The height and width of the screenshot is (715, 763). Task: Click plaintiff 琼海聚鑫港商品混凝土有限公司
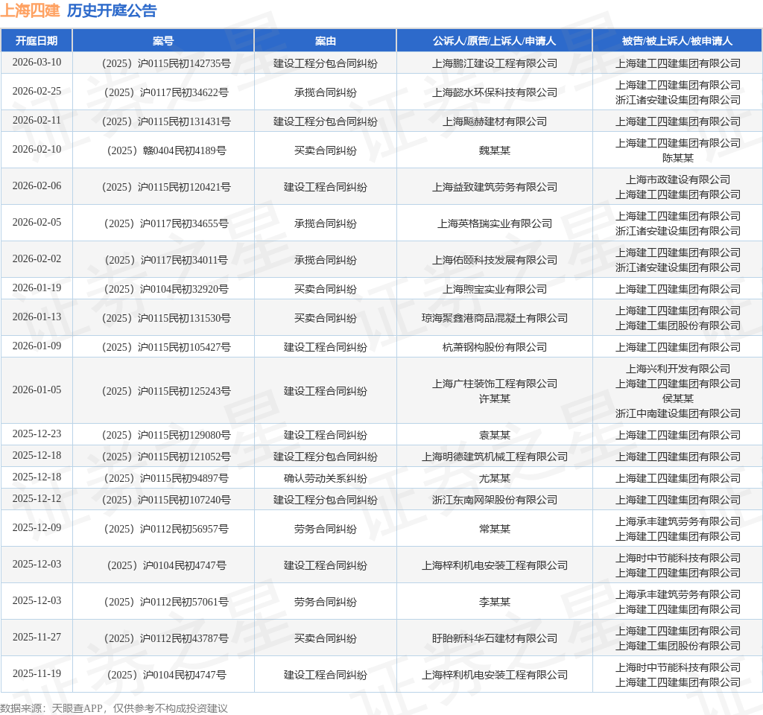click(495, 319)
